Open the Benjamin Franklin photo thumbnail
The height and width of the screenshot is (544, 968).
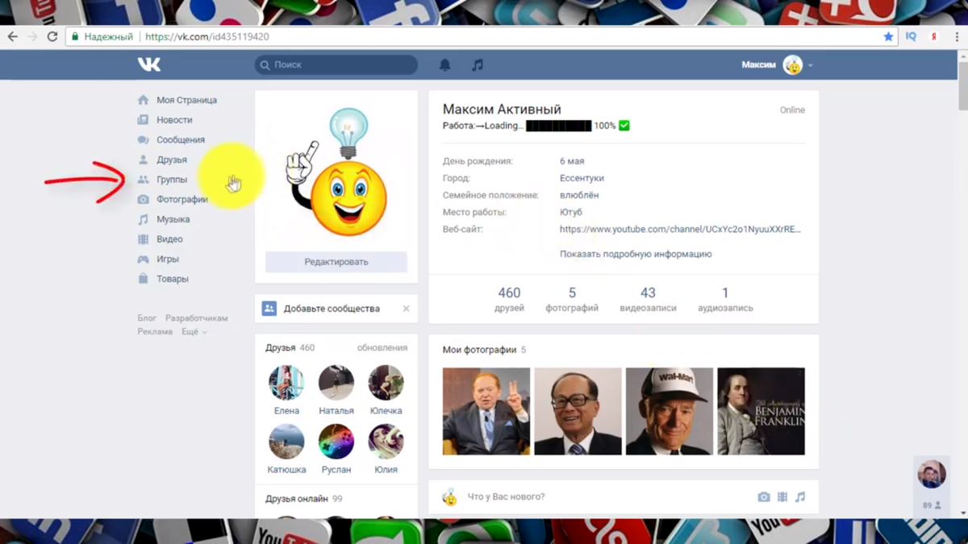click(761, 411)
